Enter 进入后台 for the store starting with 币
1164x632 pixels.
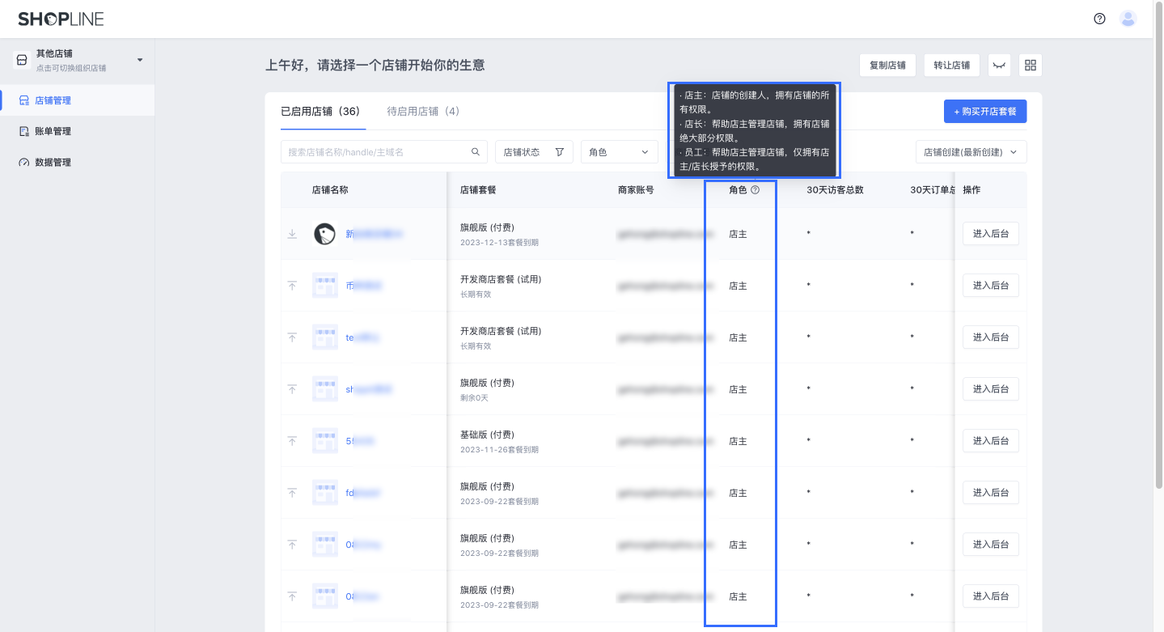pyautogui.click(x=991, y=286)
